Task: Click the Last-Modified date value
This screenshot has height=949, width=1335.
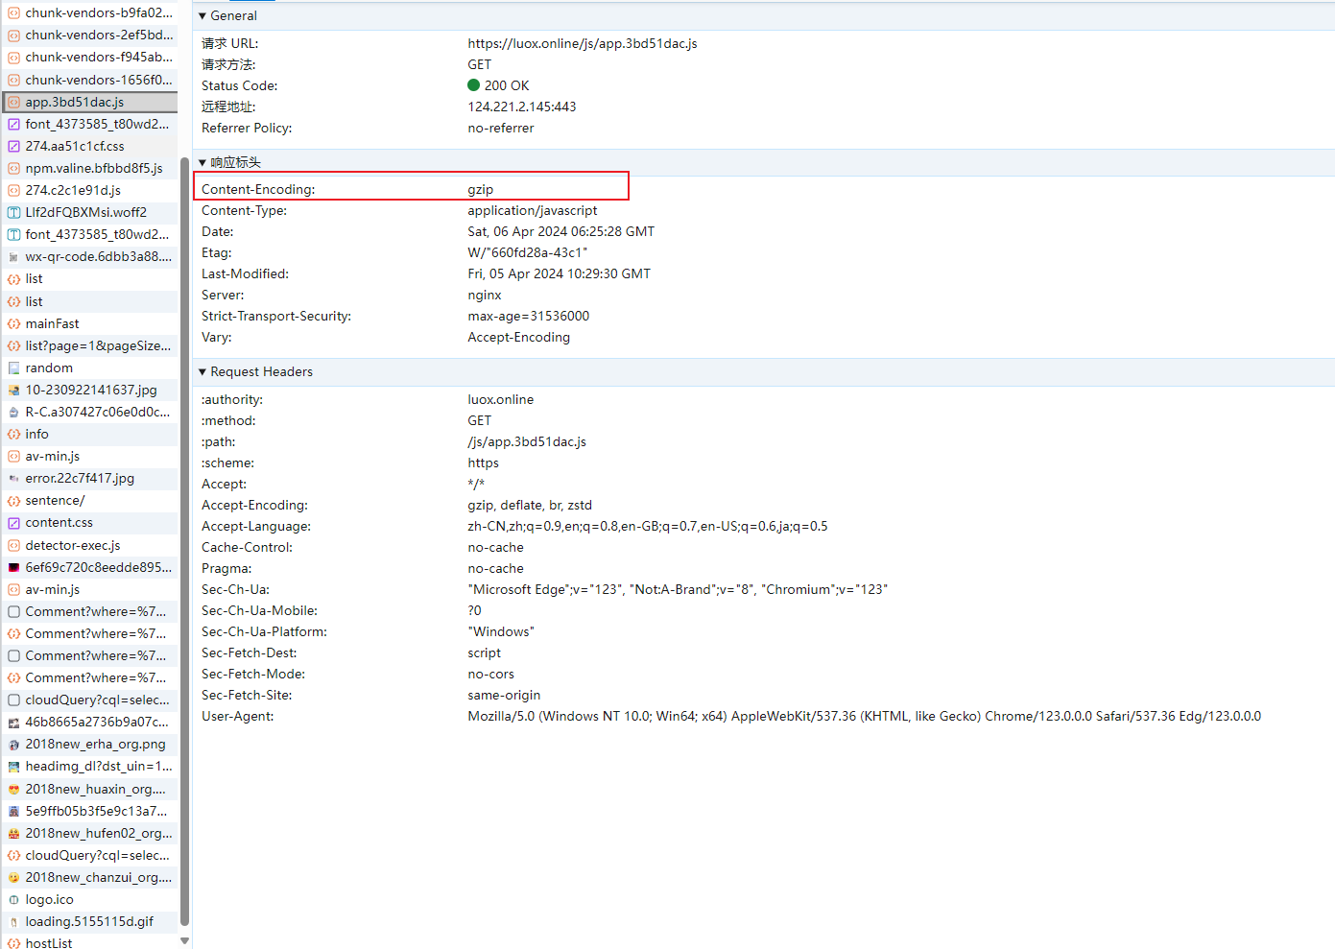Action: (x=560, y=273)
